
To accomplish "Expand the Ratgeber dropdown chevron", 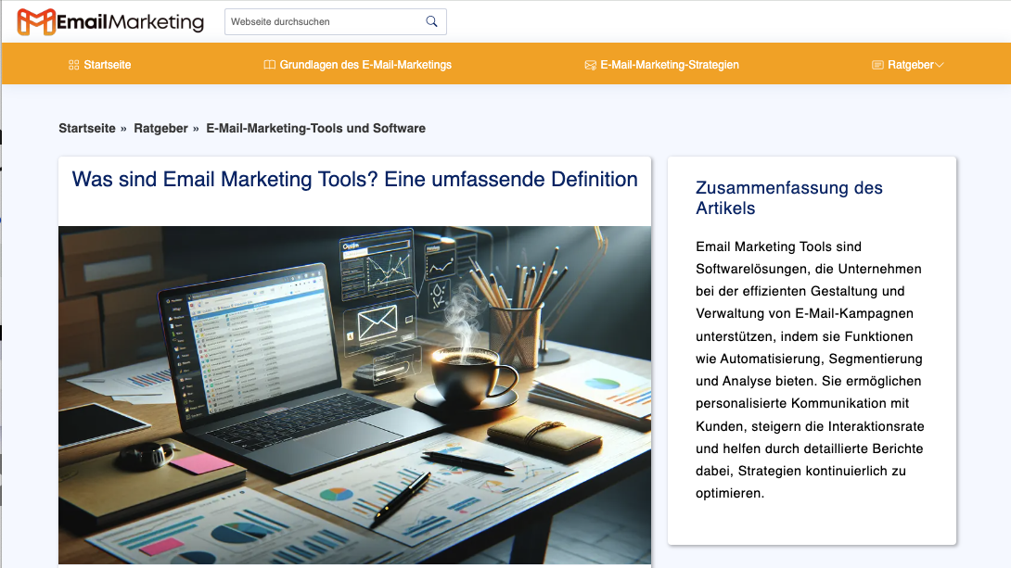I will pyautogui.click(x=939, y=65).
